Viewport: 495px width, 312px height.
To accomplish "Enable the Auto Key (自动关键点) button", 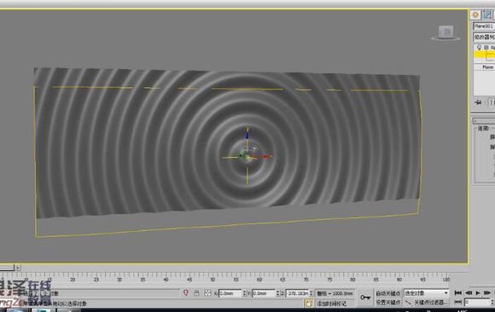I will (388, 293).
